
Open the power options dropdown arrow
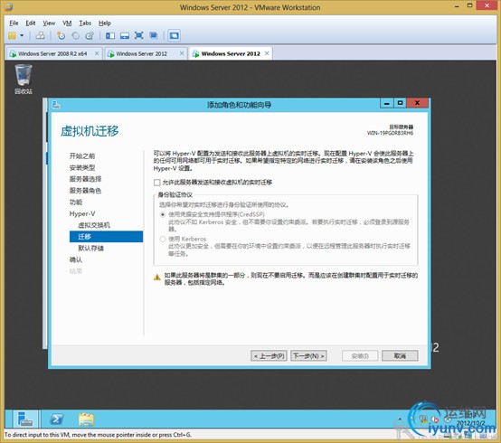[22, 35]
